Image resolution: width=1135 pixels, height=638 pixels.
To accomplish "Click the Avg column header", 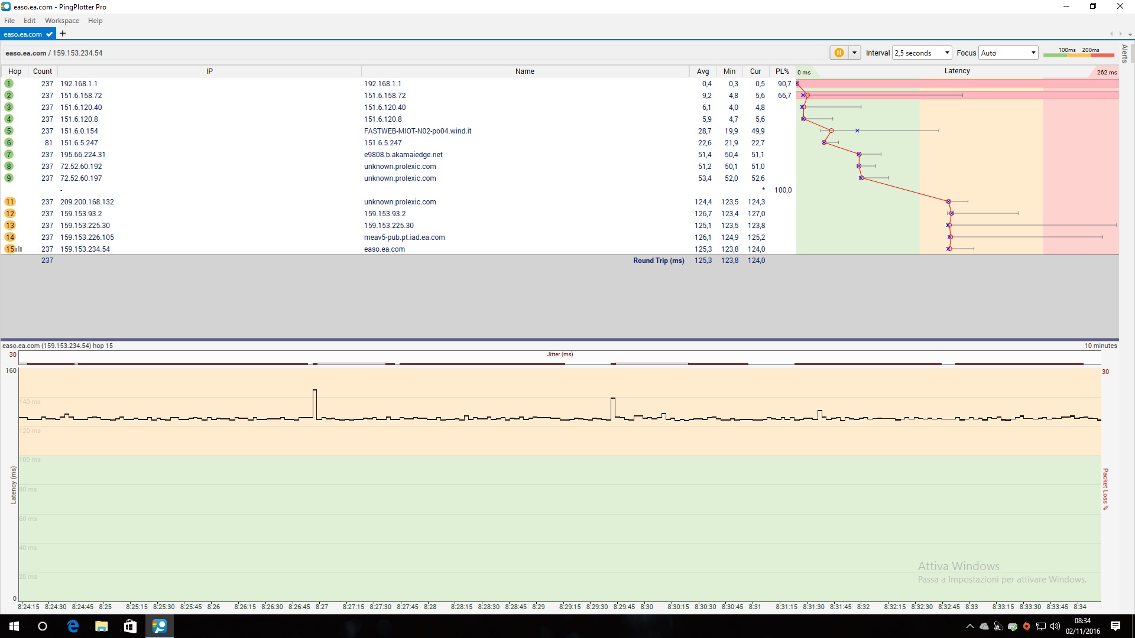I will pos(703,71).
